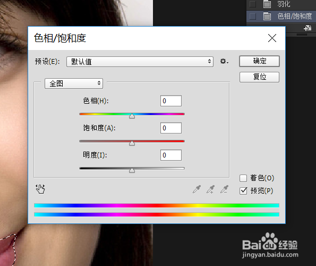This screenshot has height=266, width=316.
Task: Click the 确定 button
Action: pyautogui.click(x=259, y=61)
